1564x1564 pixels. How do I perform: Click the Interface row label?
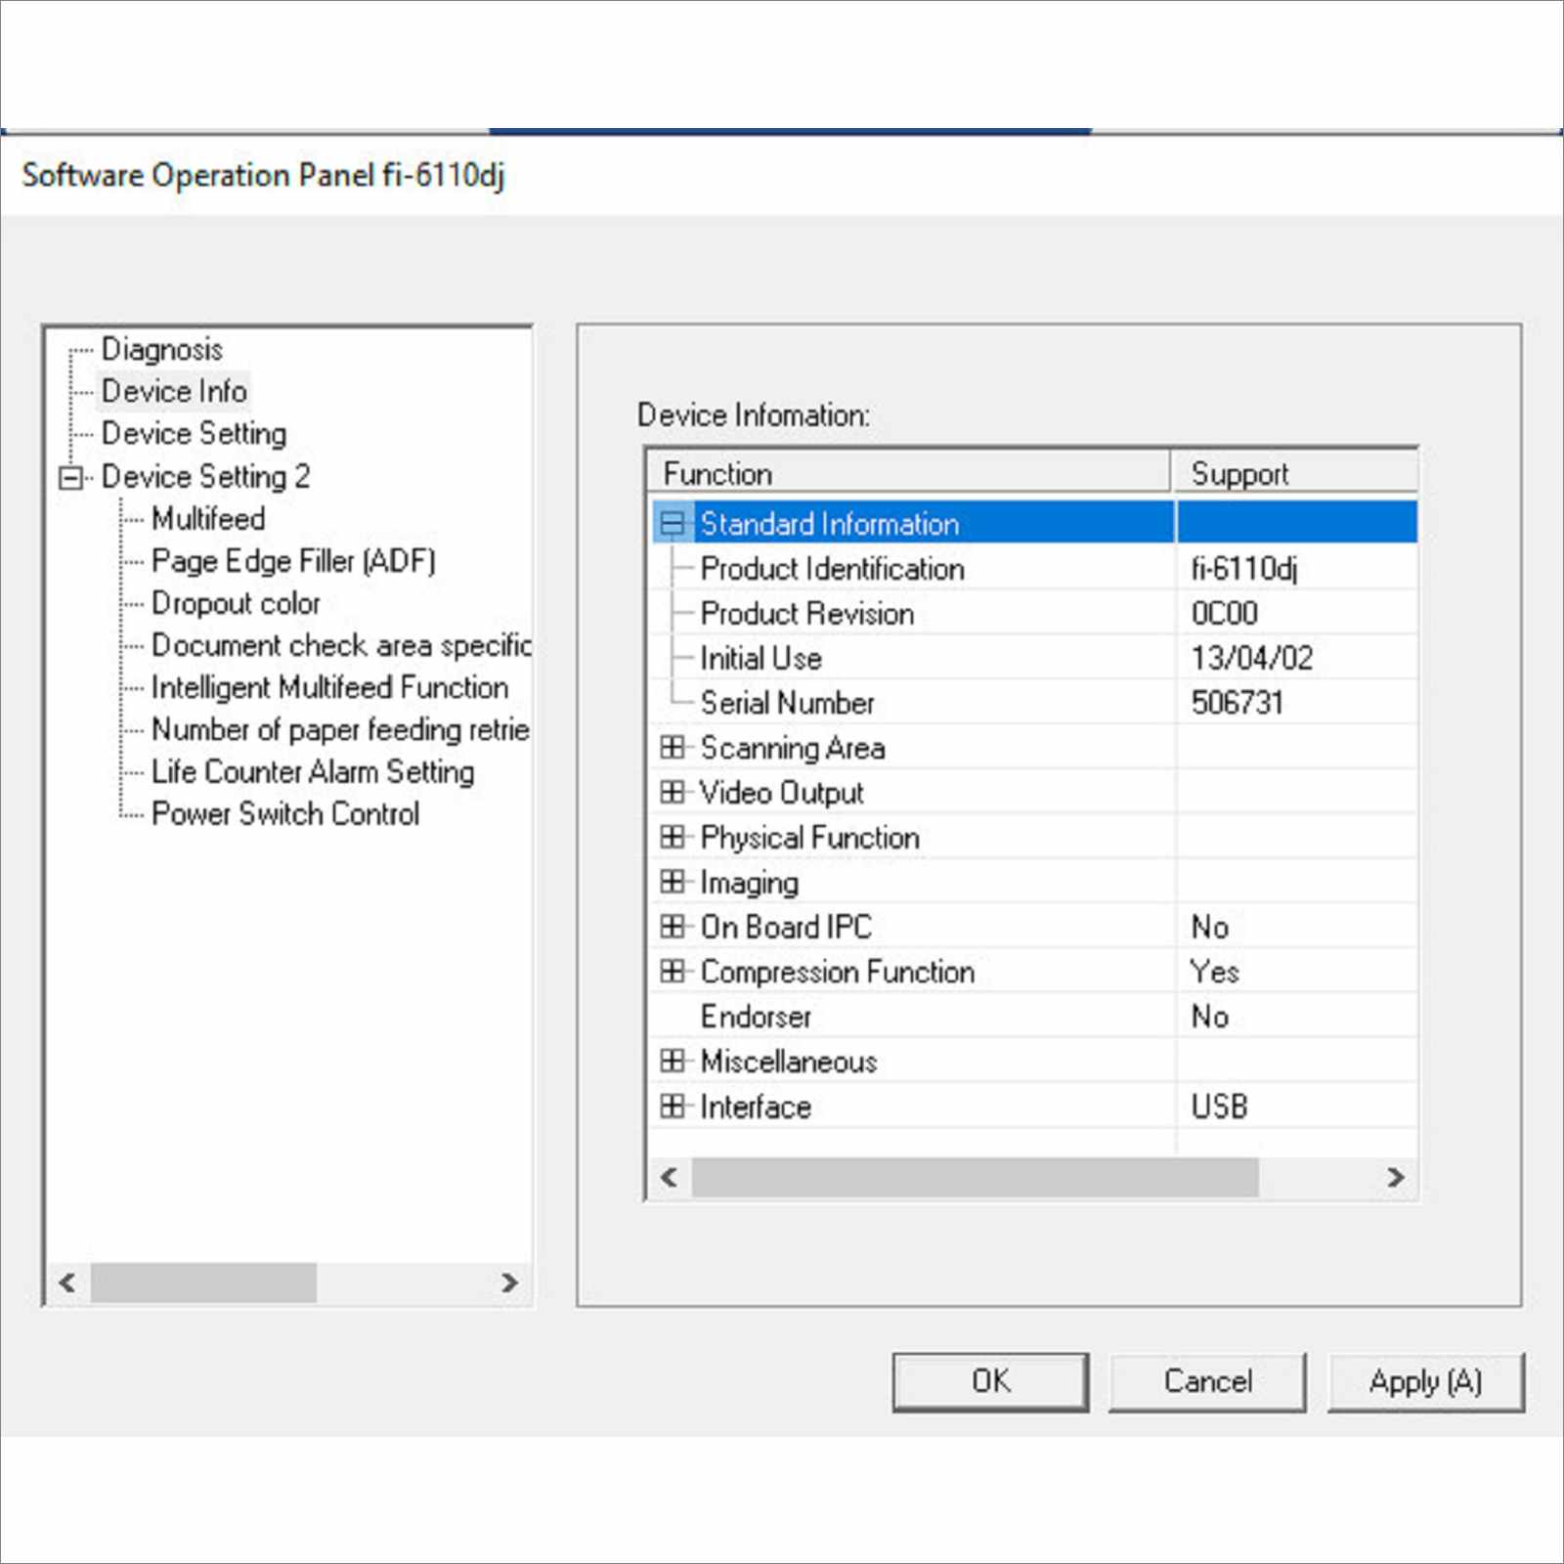pos(756,1107)
